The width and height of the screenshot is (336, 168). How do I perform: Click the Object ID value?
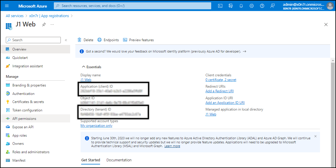[x=112, y=103]
